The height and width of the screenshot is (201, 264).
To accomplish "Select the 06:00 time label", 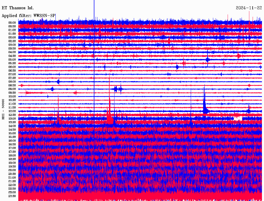I will click(x=12, y=67).
